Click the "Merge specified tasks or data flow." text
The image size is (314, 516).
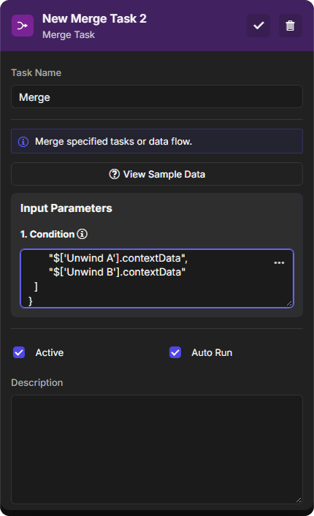(113, 142)
